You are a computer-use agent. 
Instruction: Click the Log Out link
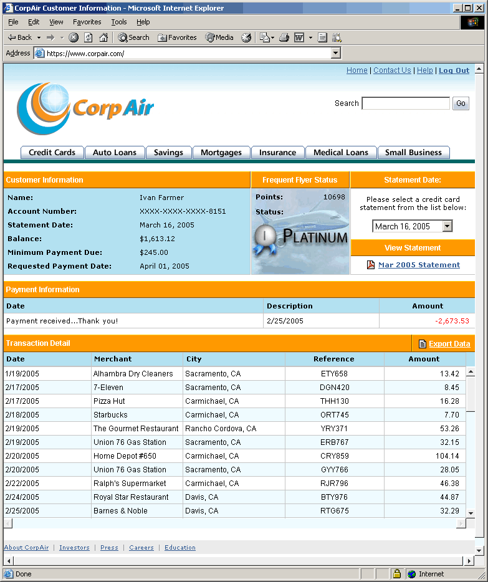(x=454, y=70)
